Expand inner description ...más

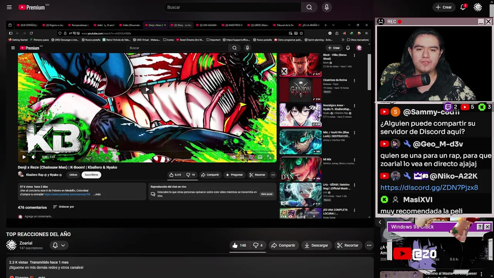tap(97, 194)
